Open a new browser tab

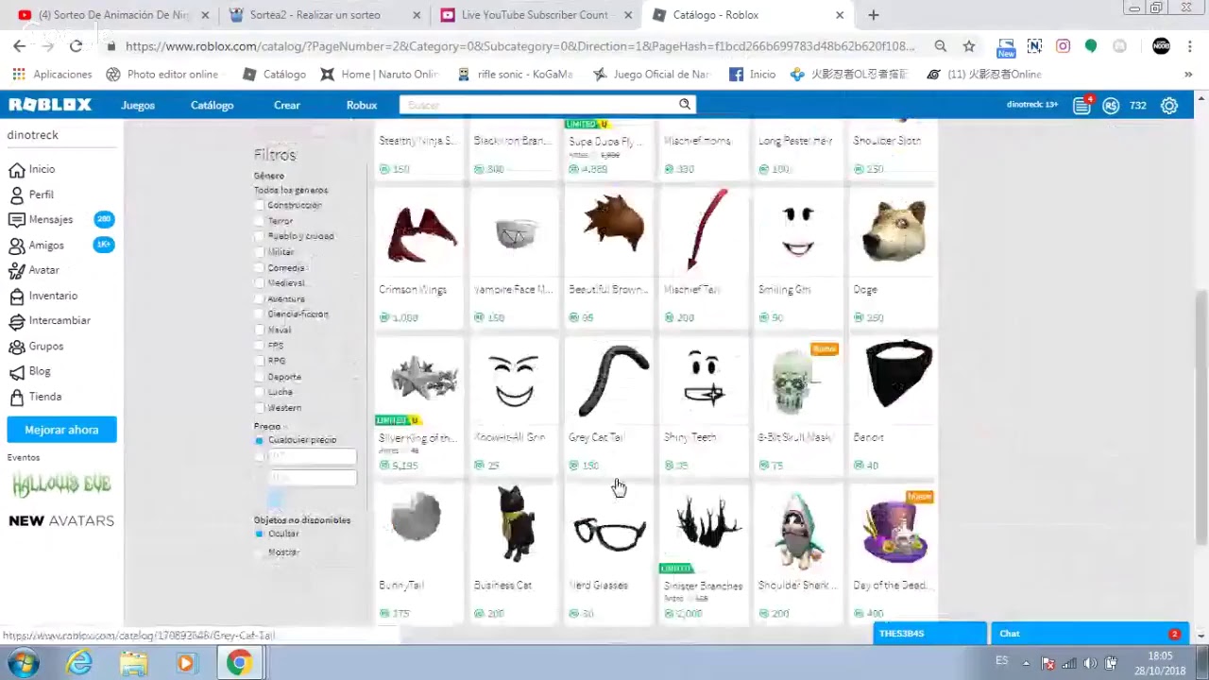click(873, 15)
